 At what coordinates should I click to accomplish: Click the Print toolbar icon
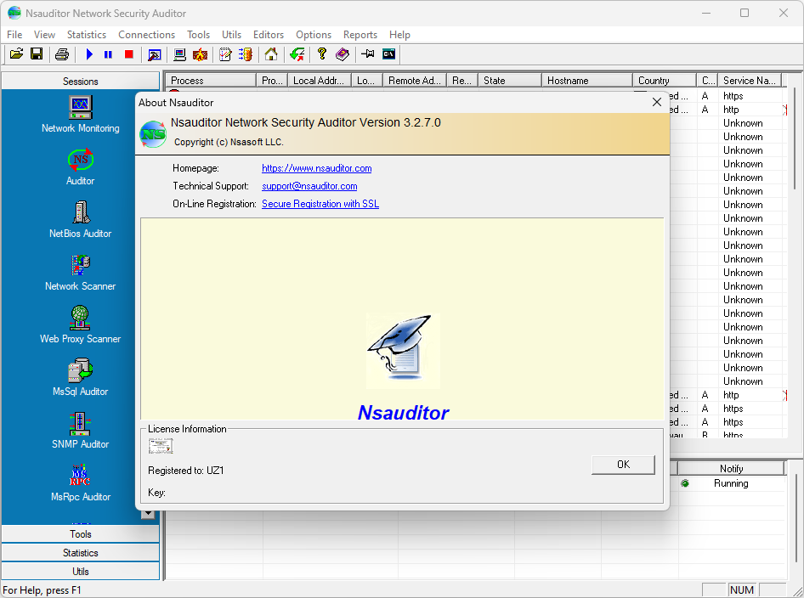pyautogui.click(x=62, y=54)
